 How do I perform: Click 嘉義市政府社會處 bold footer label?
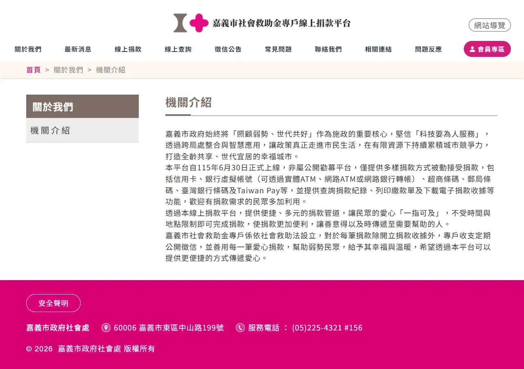[58, 328]
